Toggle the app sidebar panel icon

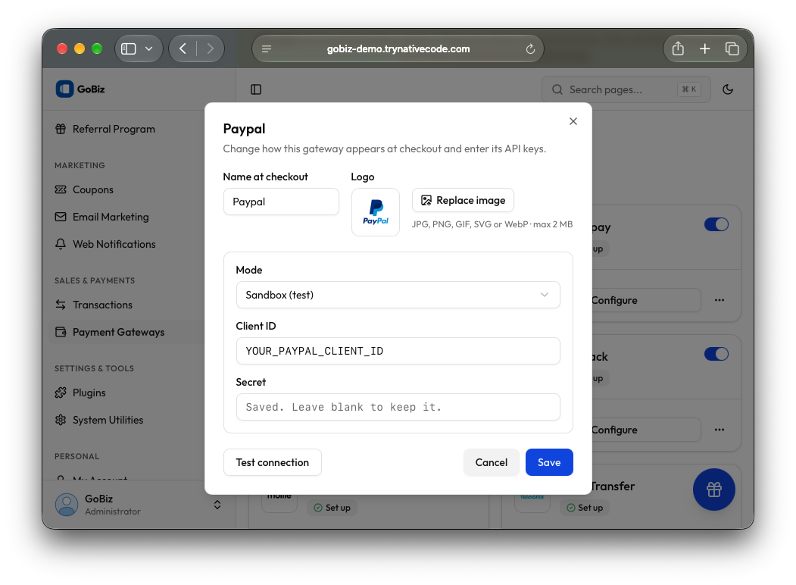256,89
